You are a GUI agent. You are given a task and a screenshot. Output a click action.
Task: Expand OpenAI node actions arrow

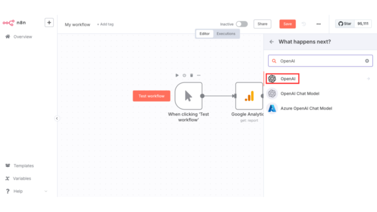(368, 78)
